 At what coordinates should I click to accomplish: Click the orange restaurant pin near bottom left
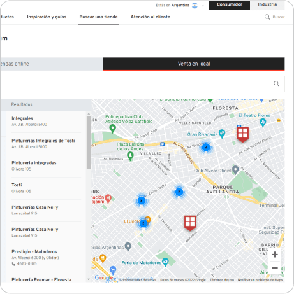pos(103,258)
